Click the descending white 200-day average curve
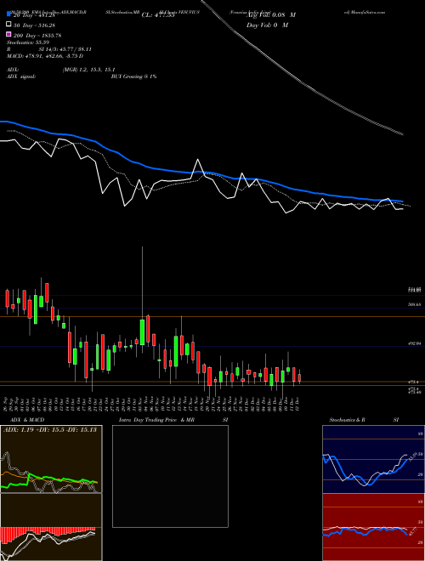Screen dimensions: 425x561 point(304,84)
